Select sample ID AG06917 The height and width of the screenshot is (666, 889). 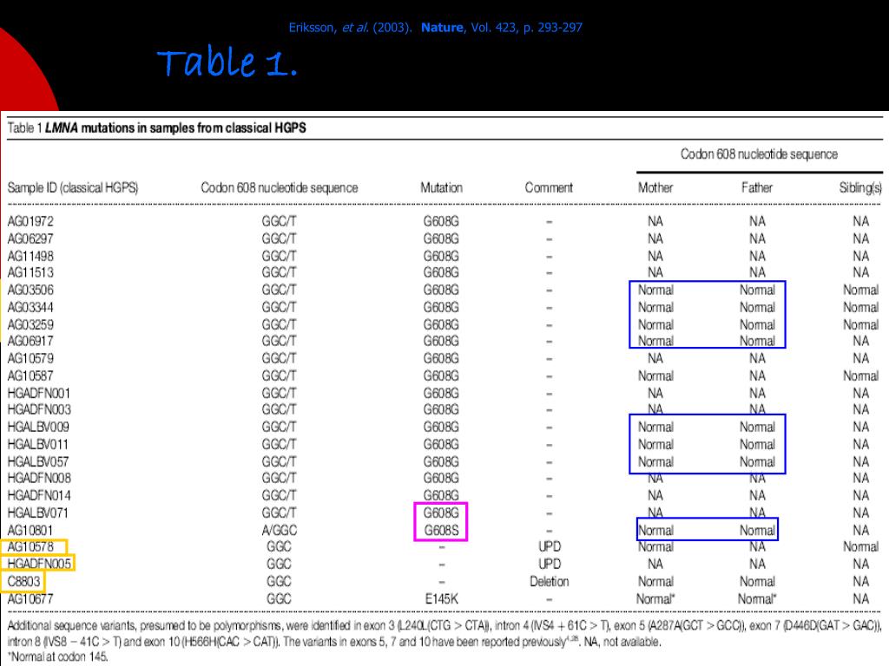point(30,341)
